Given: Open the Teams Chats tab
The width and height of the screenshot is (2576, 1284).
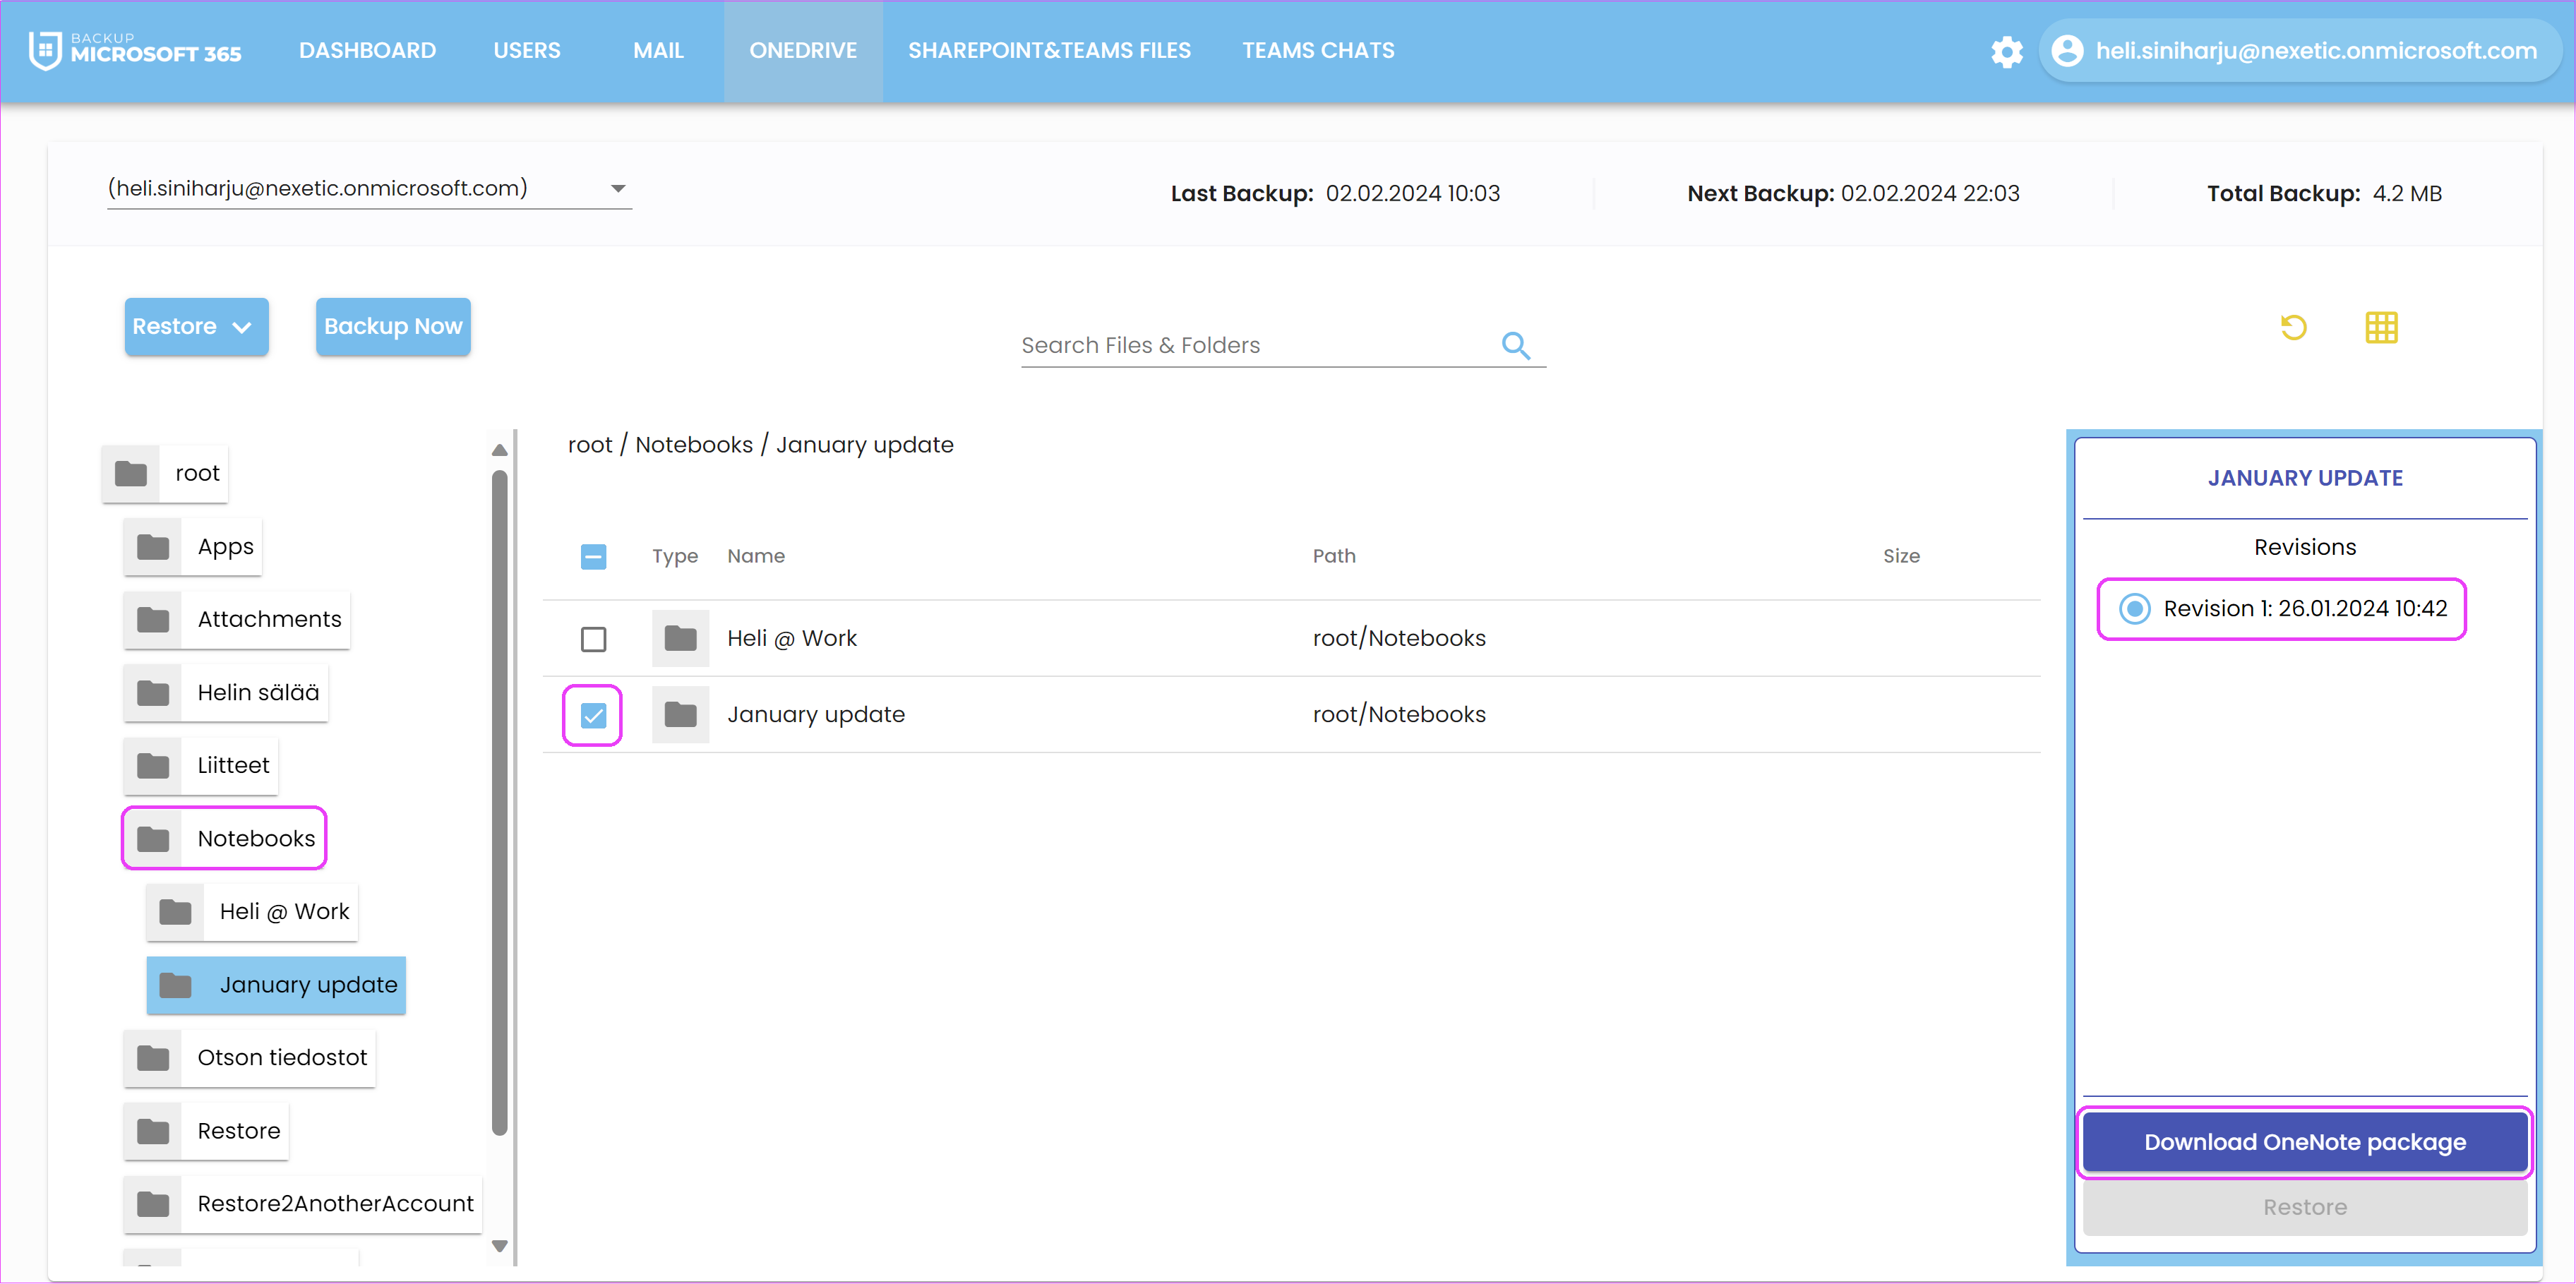Looking at the screenshot, I should [1318, 50].
